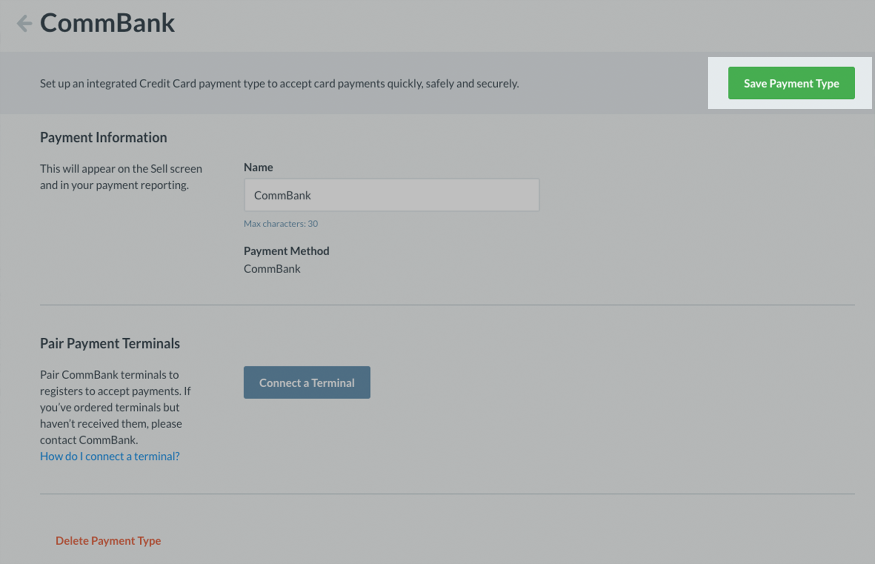
Task: Click the 'Pair CommBank terminals to registers' paragraph
Action: [115, 407]
